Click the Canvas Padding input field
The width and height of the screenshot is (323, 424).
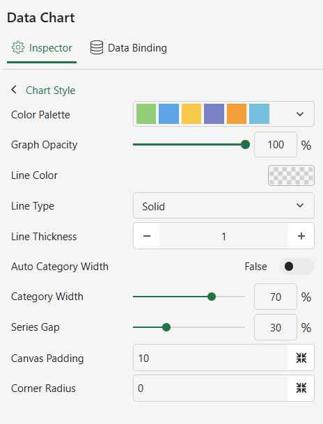click(x=211, y=358)
